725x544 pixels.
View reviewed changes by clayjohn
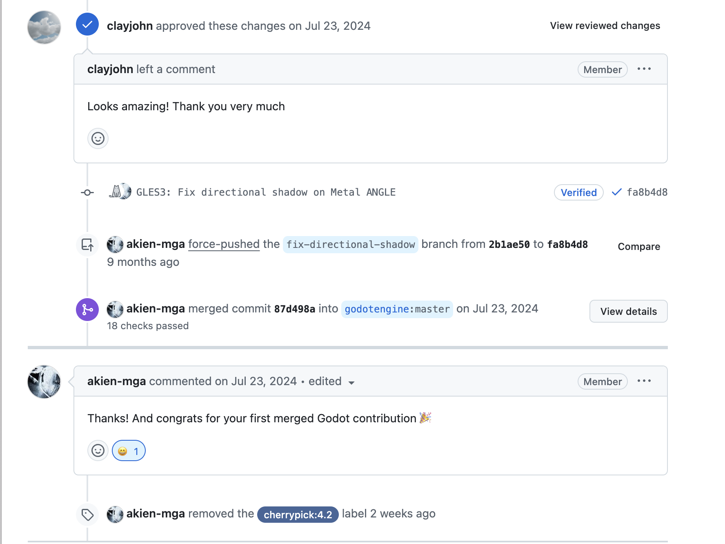coord(605,26)
